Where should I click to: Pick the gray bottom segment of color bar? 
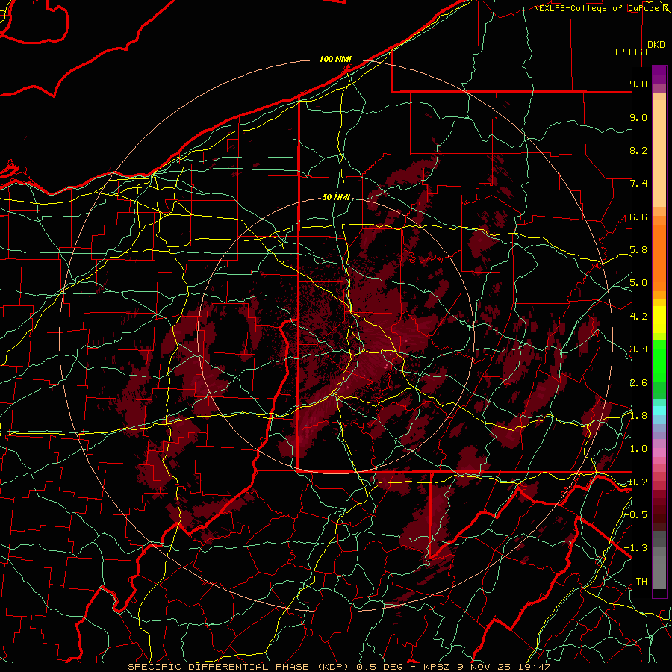click(659, 572)
